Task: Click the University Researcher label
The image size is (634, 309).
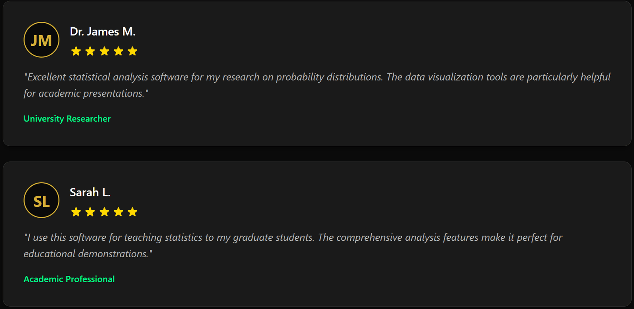Action: (67, 119)
